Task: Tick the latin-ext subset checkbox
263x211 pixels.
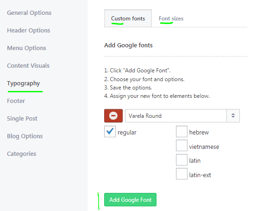Action: (x=182, y=174)
